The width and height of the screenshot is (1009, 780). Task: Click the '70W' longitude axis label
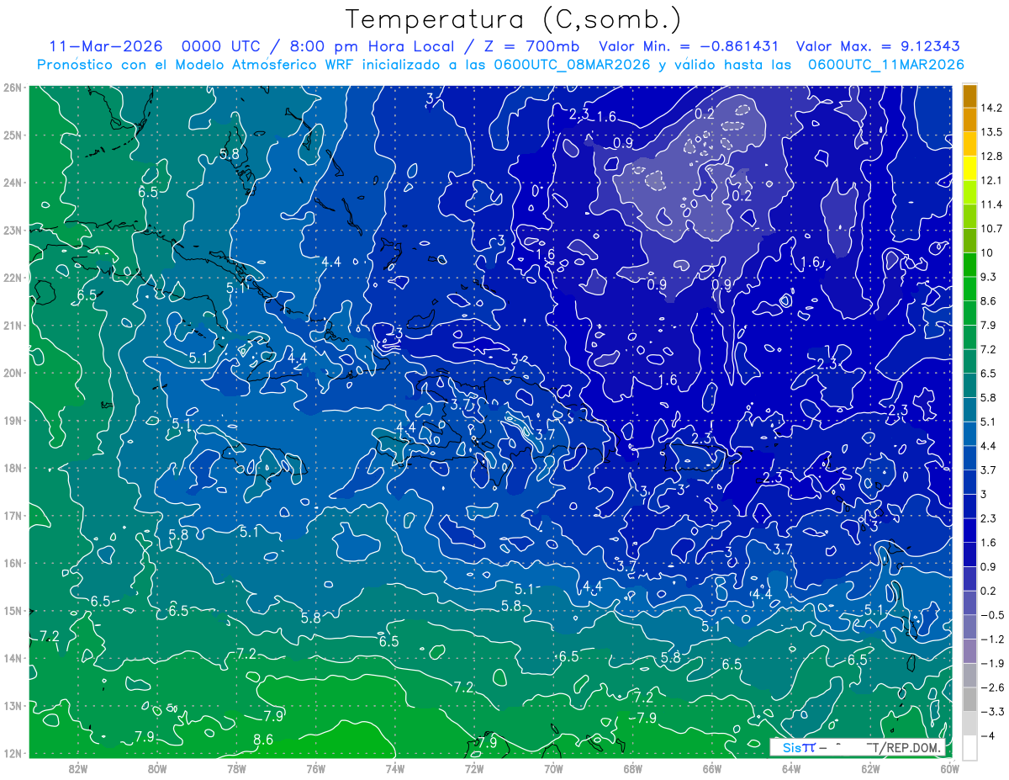(552, 768)
